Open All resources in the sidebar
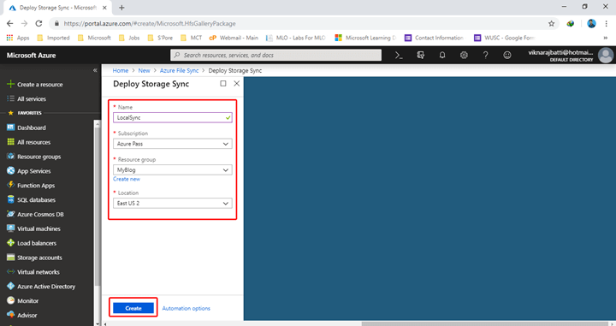Screen dimensions: 616x326 point(29,142)
